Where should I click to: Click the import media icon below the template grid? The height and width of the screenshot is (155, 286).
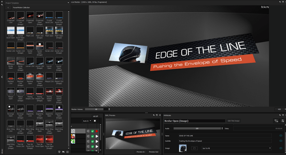point(63,152)
